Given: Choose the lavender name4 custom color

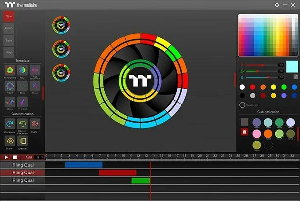Looking at the screenshot, I should tap(290, 122).
